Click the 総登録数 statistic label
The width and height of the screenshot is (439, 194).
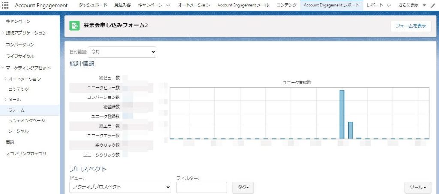pos(111,107)
